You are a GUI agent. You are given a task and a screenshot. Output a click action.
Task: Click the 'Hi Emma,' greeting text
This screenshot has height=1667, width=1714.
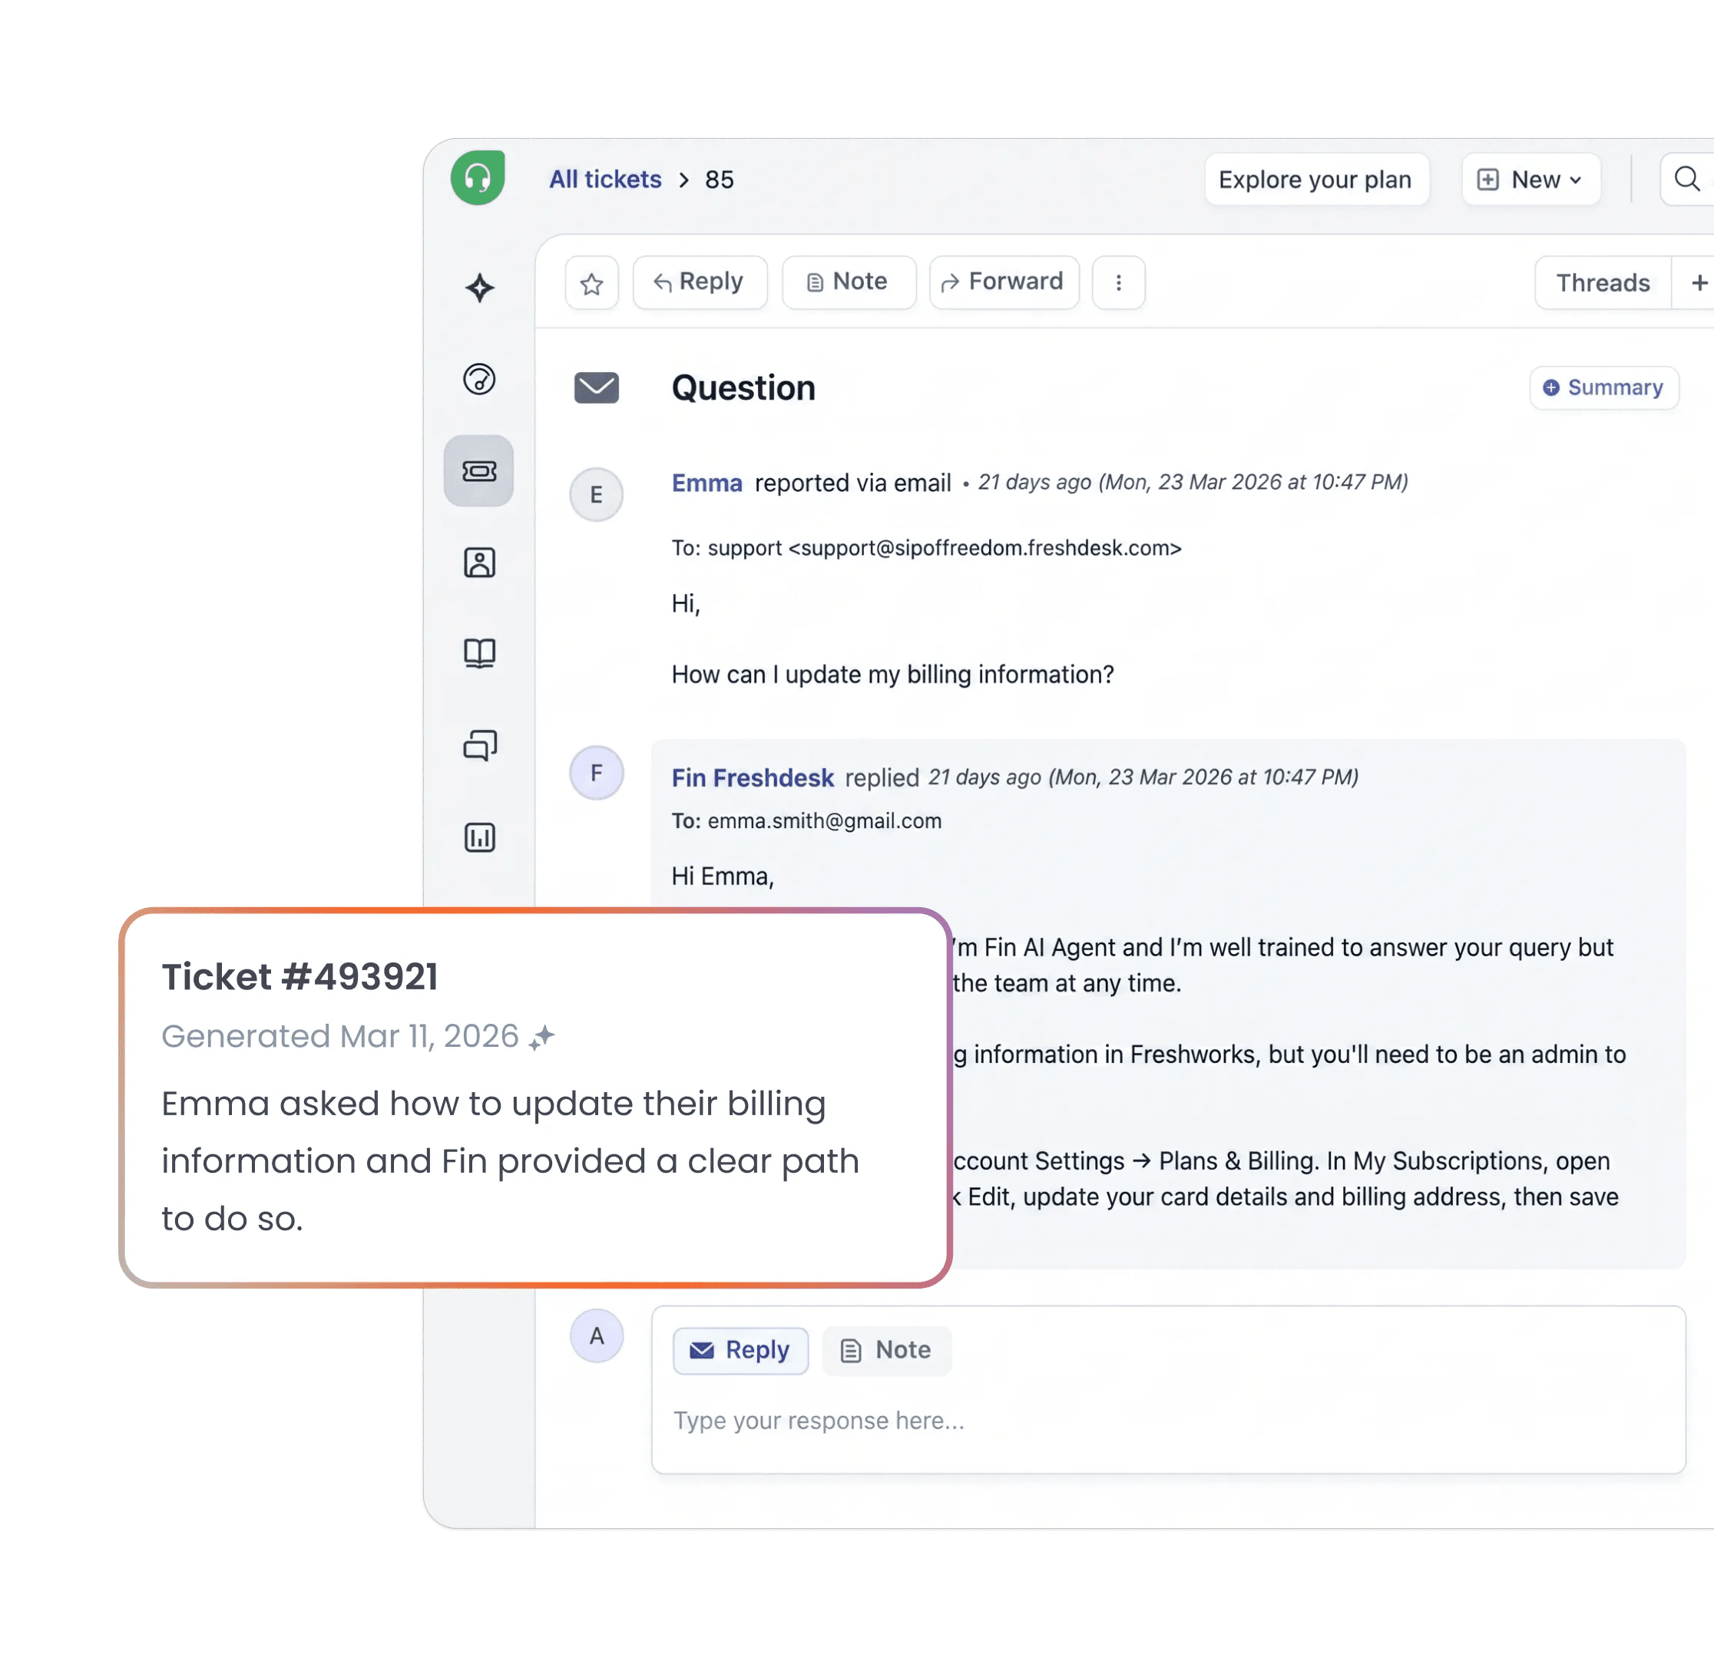coord(723,876)
